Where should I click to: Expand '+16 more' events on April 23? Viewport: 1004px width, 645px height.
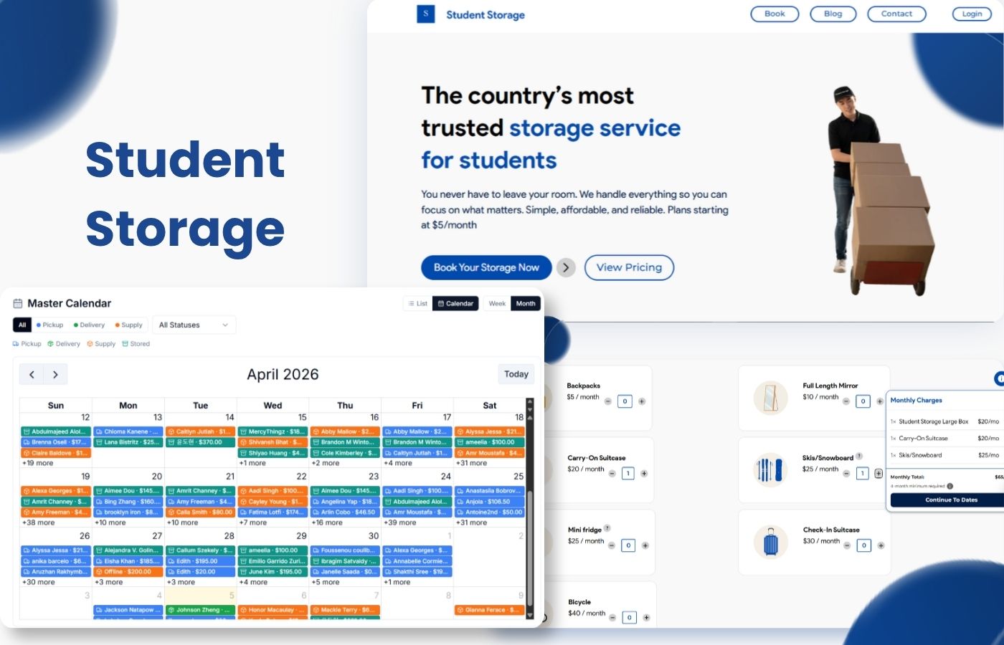[x=327, y=522]
